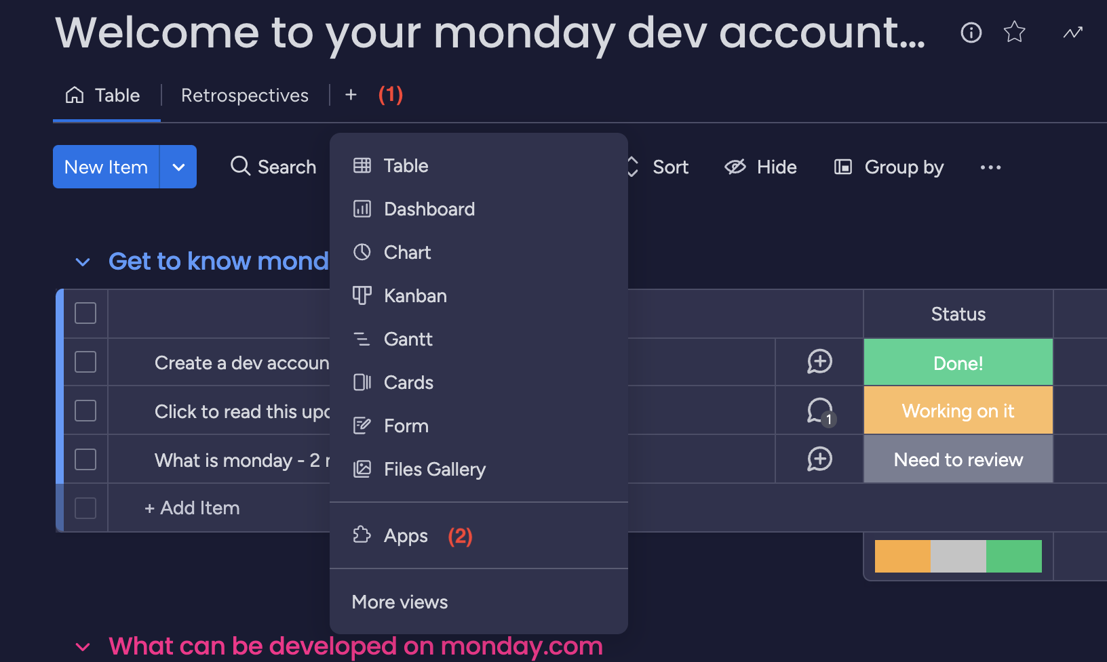Choose Cards view from the menu
Screen dimensions: 1107x662
click(x=479, y=382)
